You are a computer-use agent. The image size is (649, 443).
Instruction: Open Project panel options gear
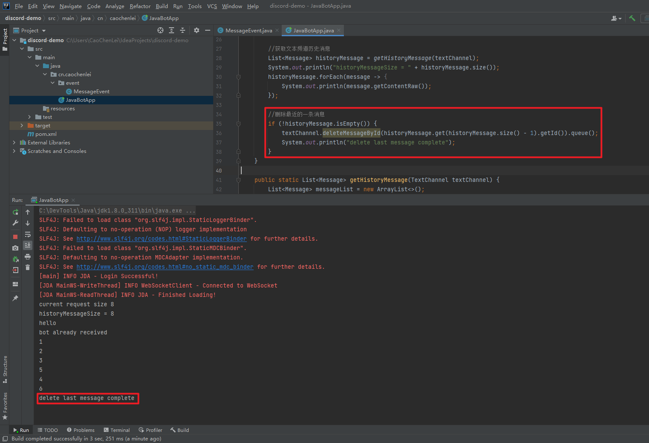coord(196,30)
